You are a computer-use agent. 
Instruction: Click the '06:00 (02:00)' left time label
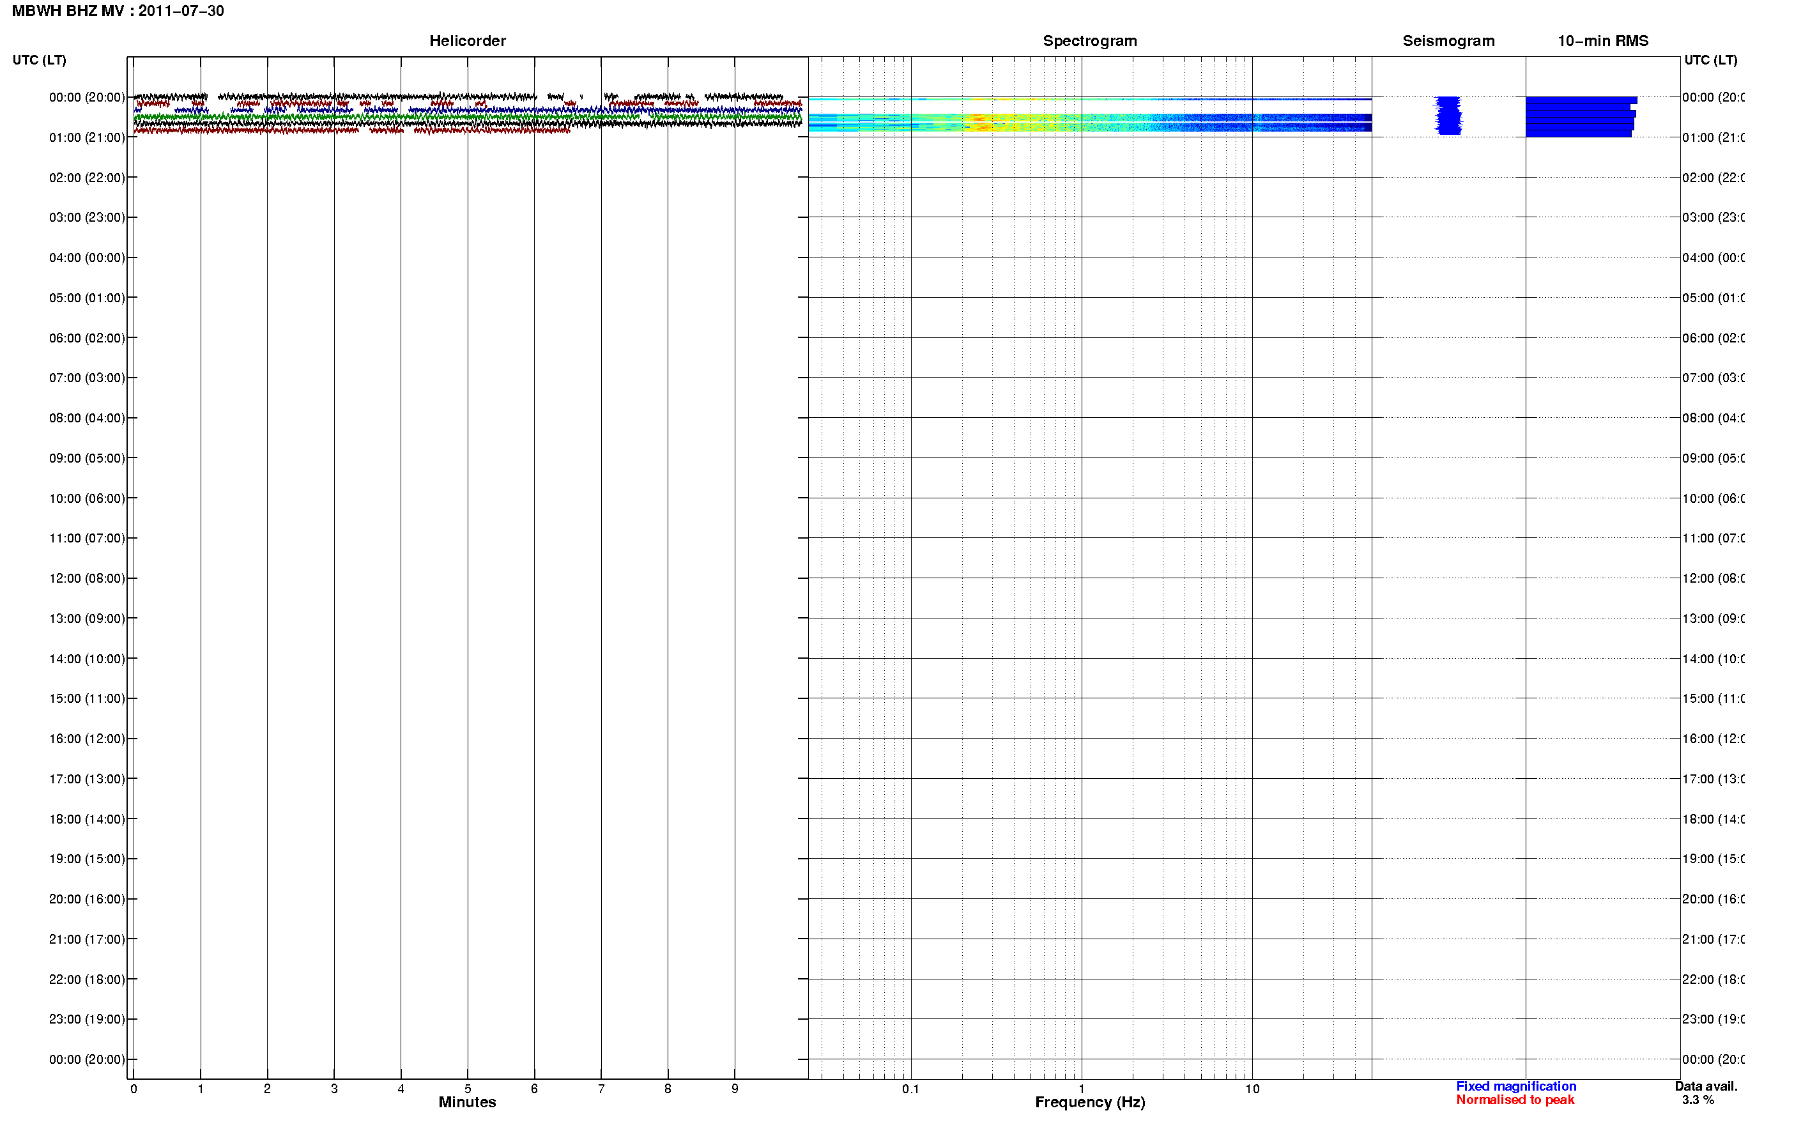[x=87, y=338]
